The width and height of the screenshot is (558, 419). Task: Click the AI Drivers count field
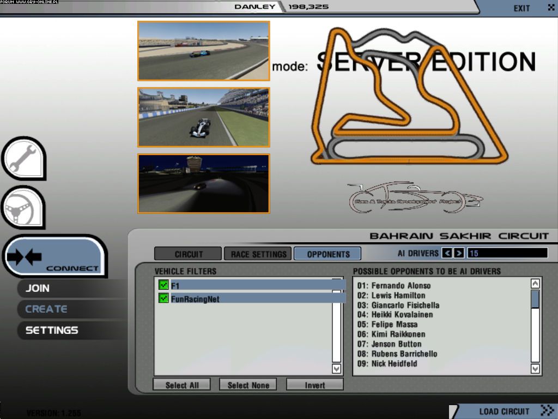507,253
